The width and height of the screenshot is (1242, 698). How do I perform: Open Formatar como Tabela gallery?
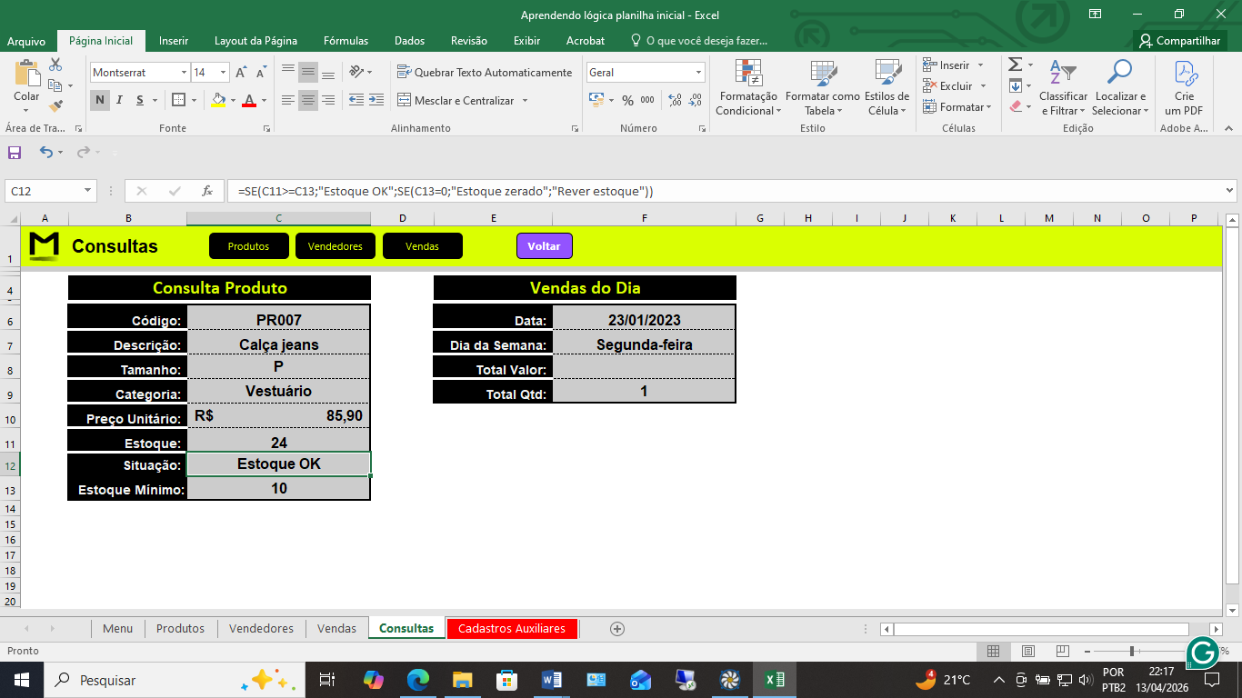click(823, 88)
